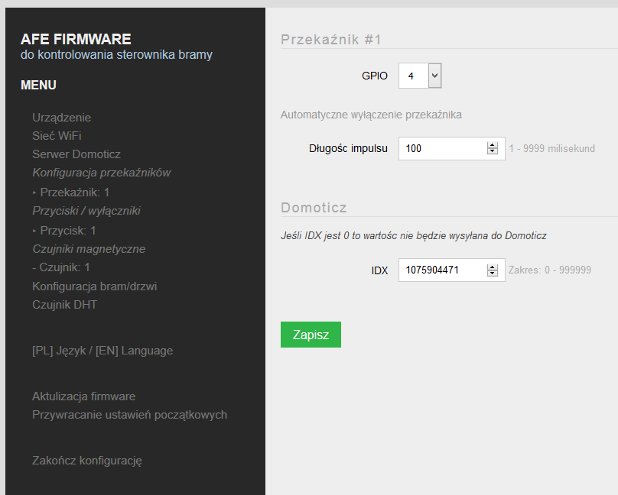Open the GPIO dropdown showing 4

[420, 76]
